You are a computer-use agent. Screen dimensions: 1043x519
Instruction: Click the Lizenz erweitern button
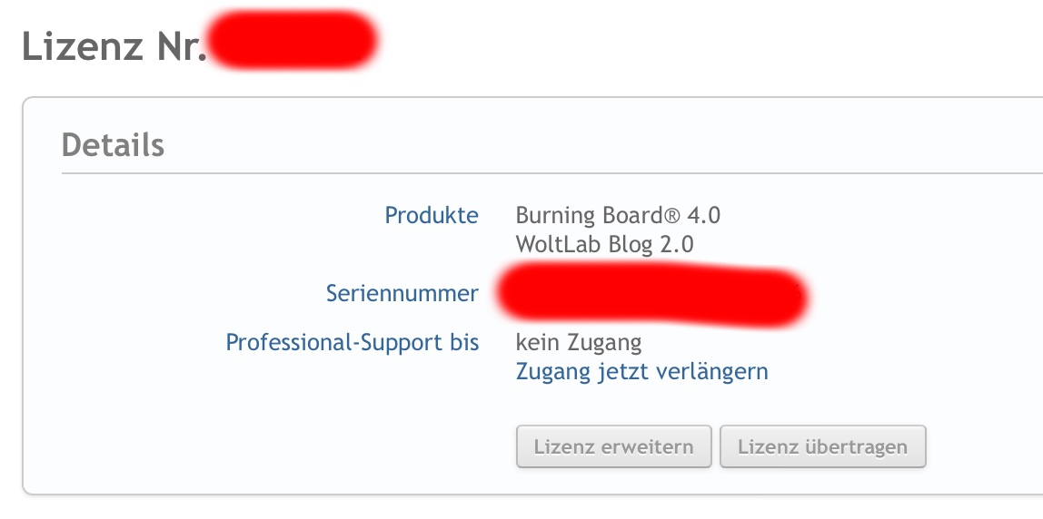613,446
